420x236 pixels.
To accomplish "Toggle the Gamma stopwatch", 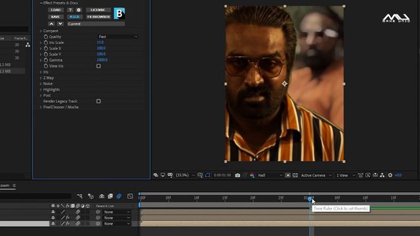I will tap(46, 60).
